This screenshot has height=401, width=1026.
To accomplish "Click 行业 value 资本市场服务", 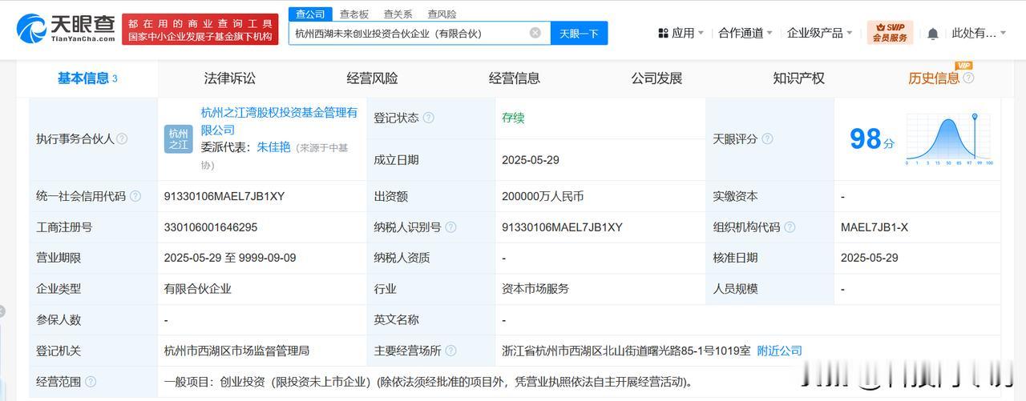I will click(x=535, y=289).
